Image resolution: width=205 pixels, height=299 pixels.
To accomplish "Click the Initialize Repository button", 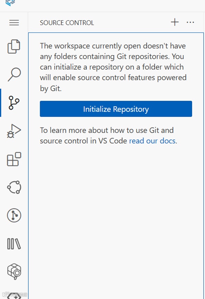I will click(116, 109).
